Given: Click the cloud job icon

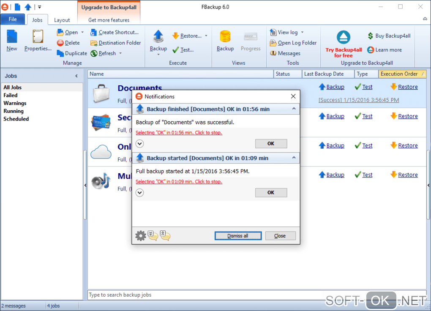Looking at the screenshot, I should point(101,152).
